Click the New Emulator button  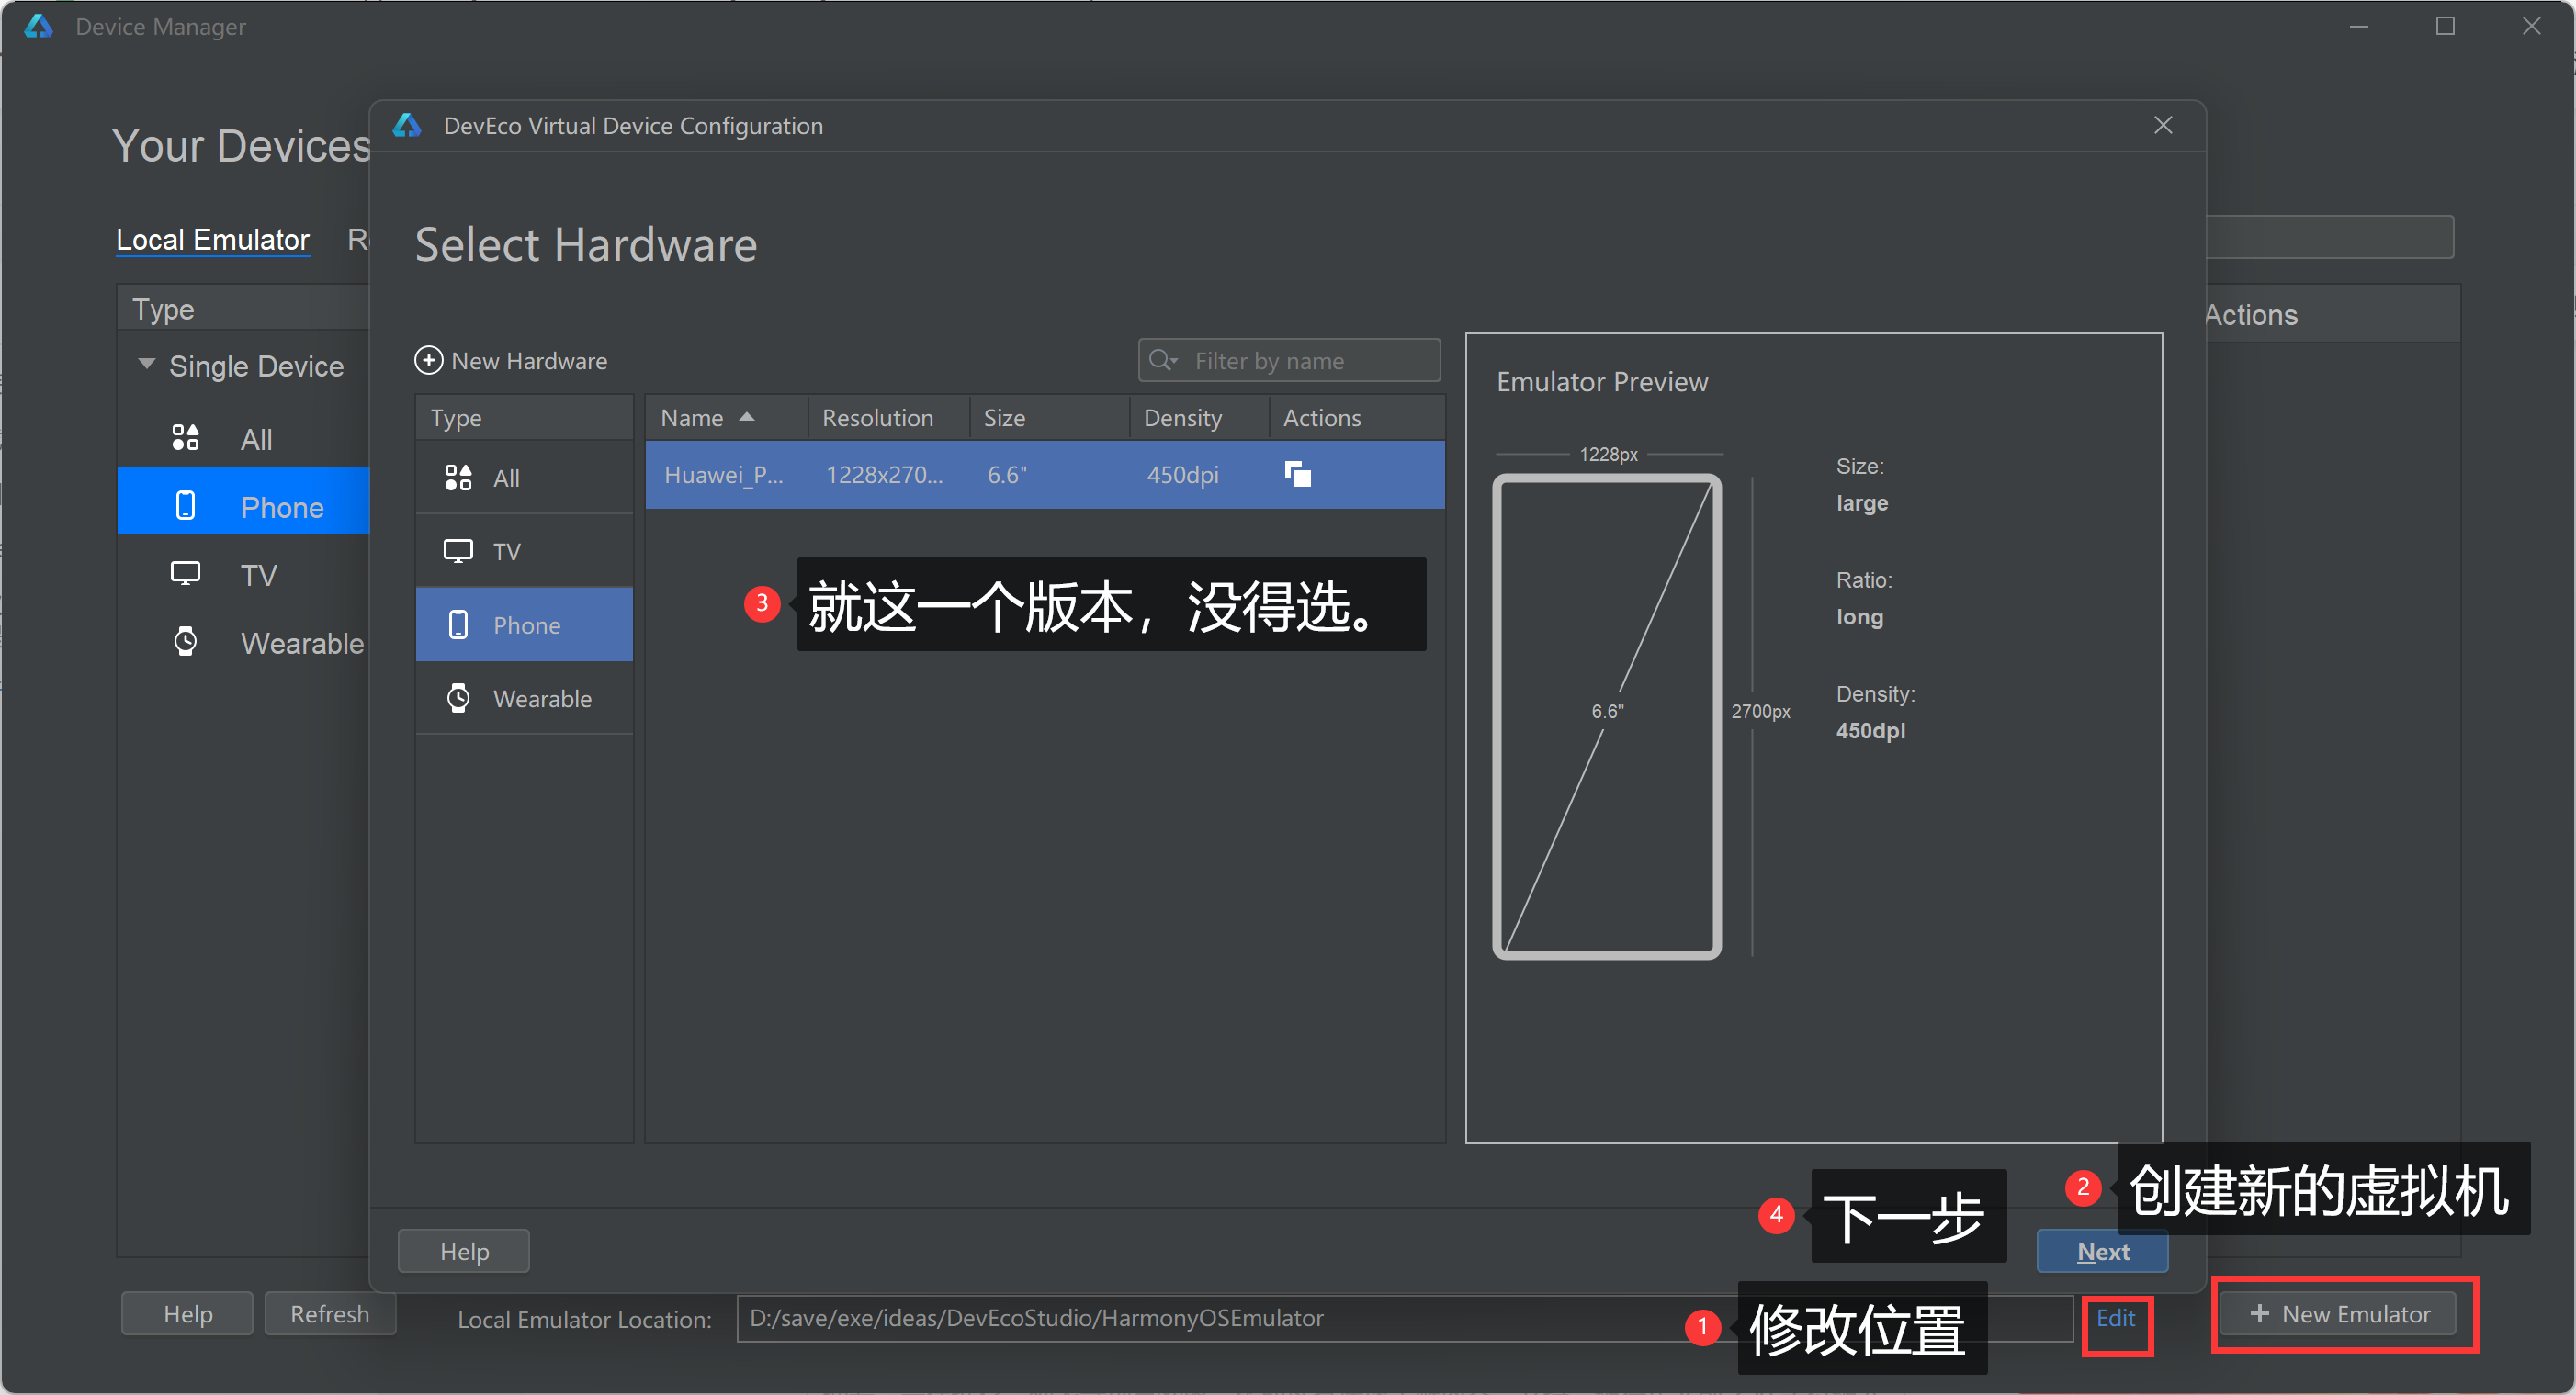2338,1314
